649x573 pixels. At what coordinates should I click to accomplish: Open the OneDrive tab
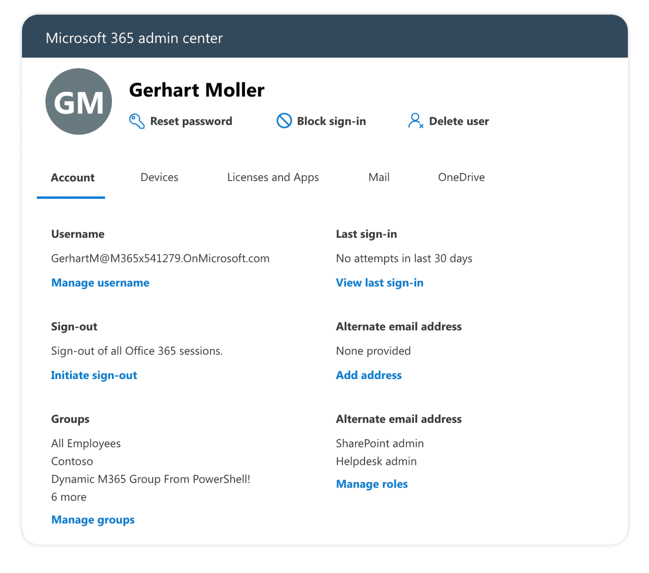461,177
